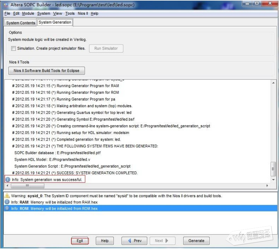Select System Generation Script line
Screen dimensions: 279x249
click(x=72, y=166)
